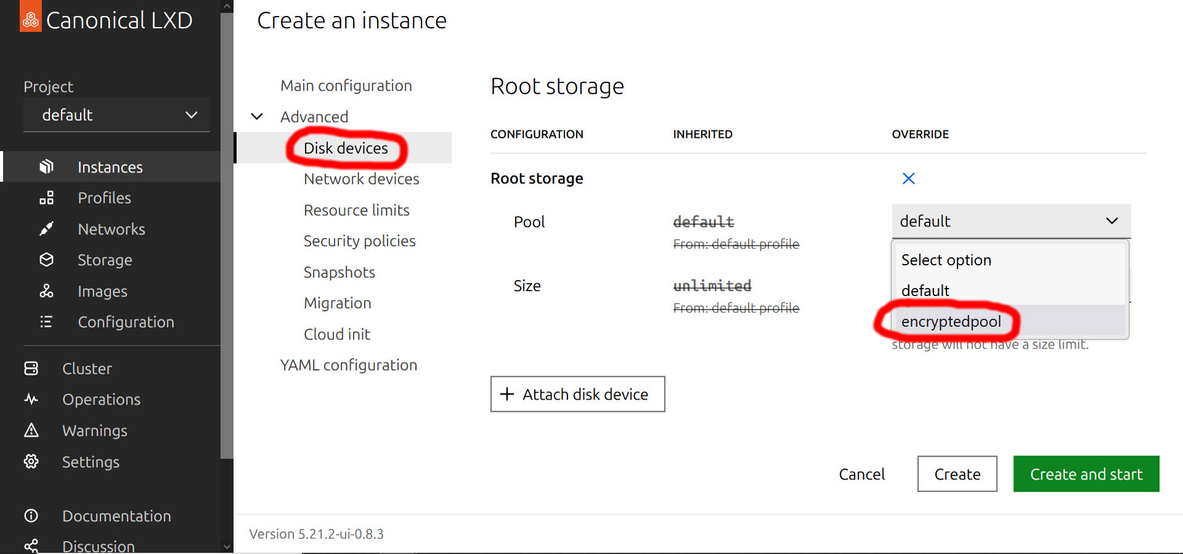Choose 'Select option' in pool list
This screenshot has width=1183, height=554.
pos(1010,260)
